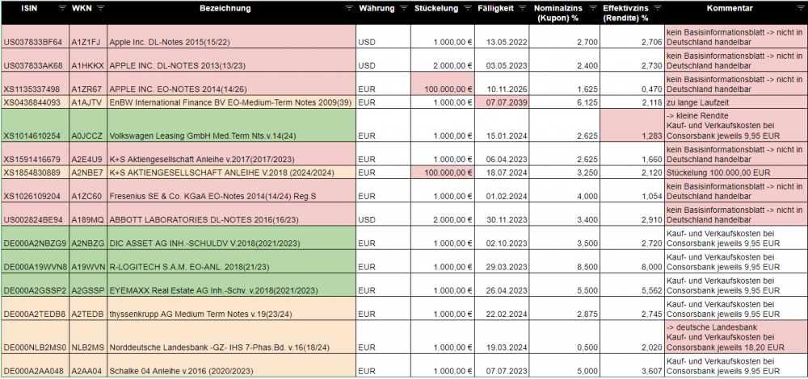Select EnBW International Finance BV cell
Screen dimensions: 808x379
point(231,102)
